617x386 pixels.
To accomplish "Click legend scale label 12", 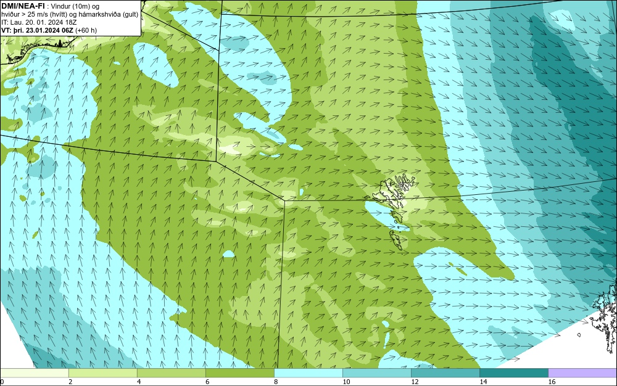I will tap(415, 382).
